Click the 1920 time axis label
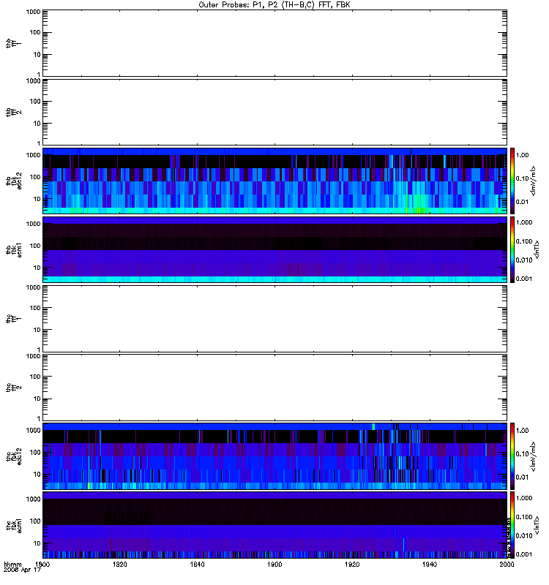 click(352, 564)
